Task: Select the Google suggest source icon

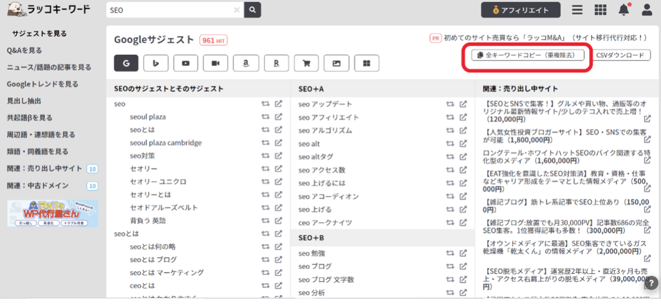Action: point(127,63)
